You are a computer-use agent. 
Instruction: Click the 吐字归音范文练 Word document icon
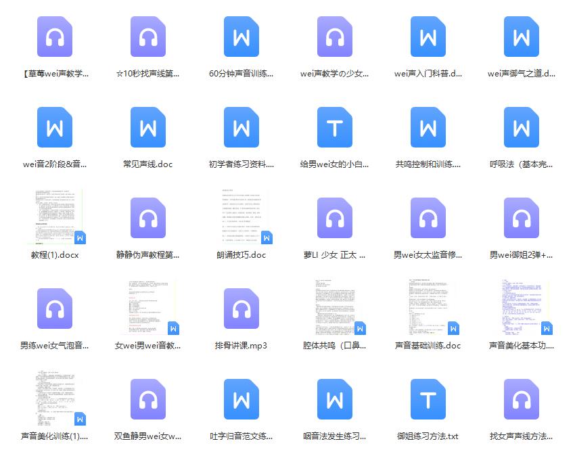point(241,399)
